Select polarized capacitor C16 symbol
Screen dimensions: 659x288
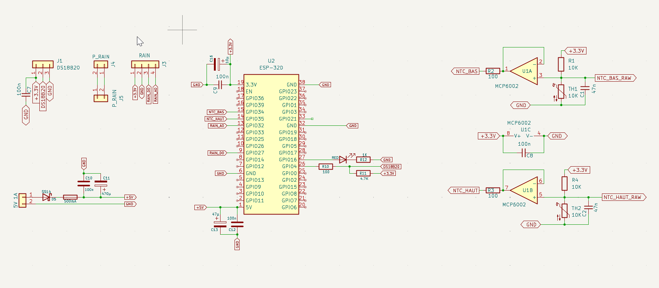point(217,64)
